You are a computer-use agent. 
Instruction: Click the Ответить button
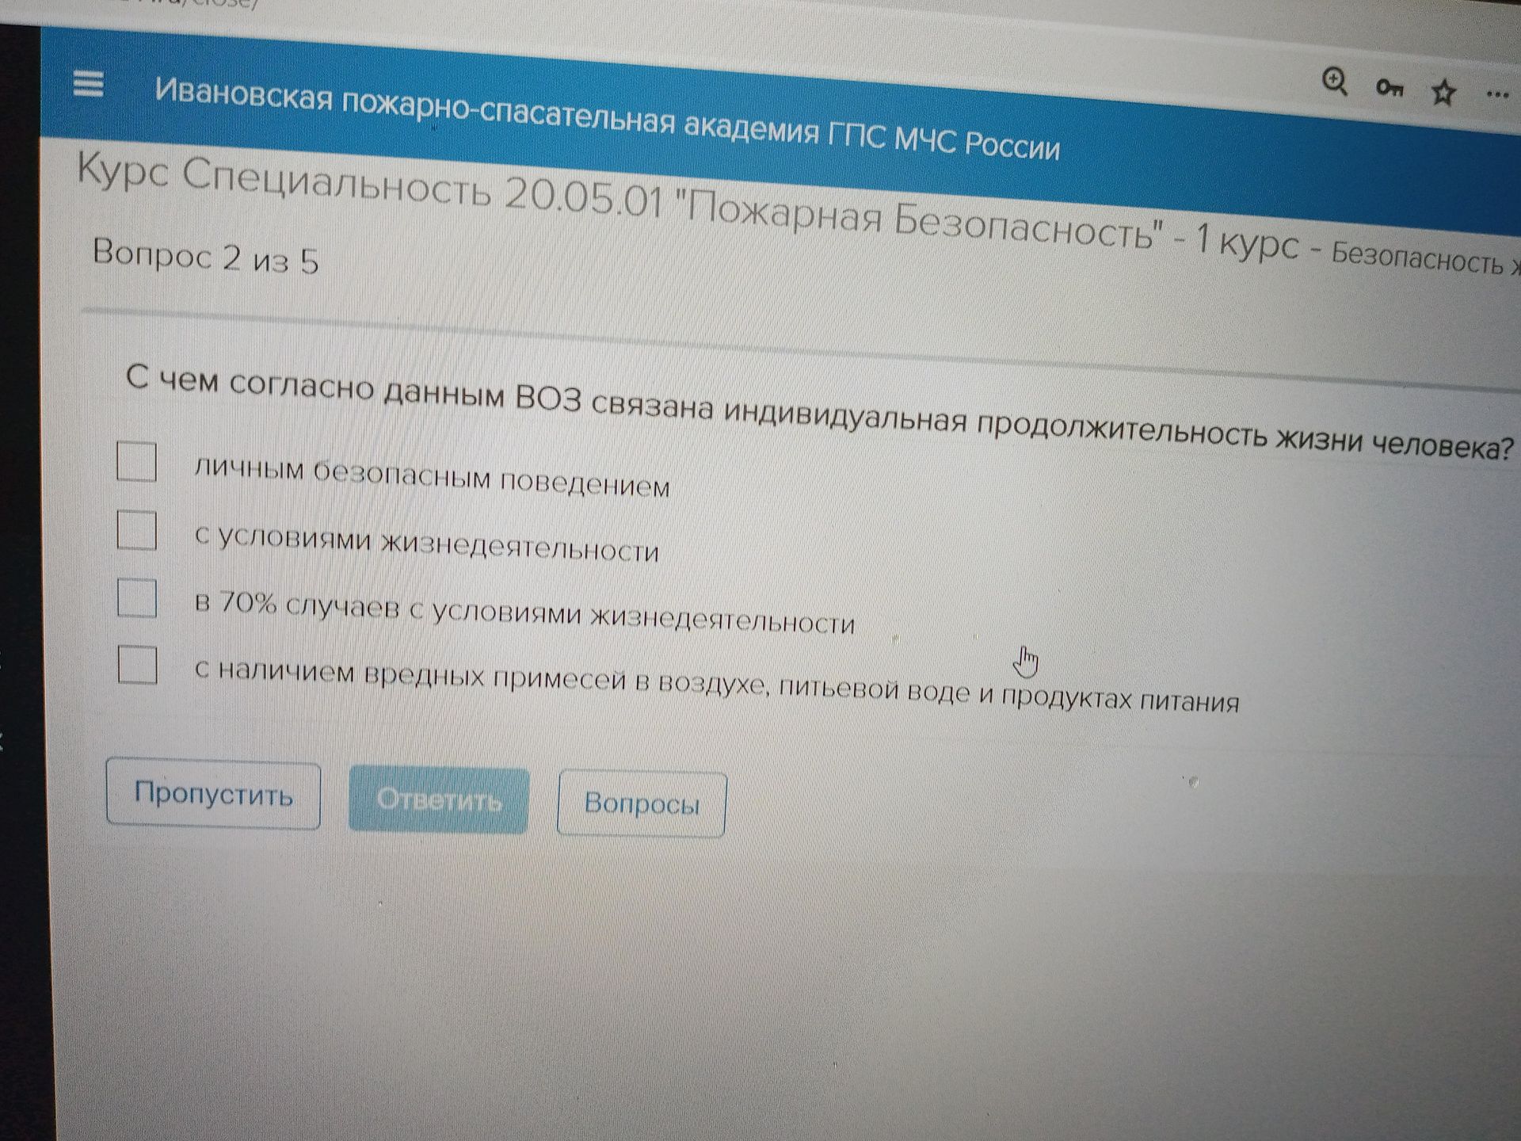pos(439,800)
